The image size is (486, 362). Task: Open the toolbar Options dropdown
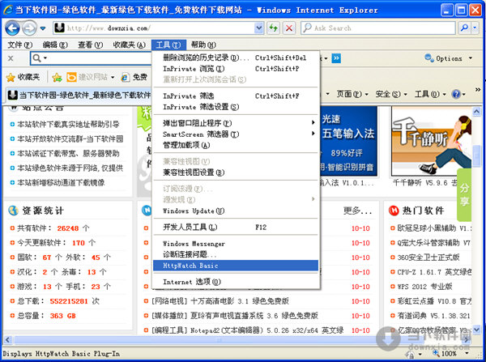pos(449,58)
